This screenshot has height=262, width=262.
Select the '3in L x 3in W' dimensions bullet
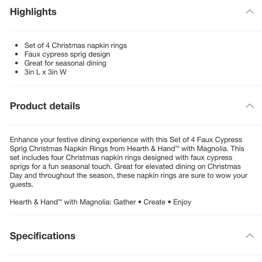point(45,72)
